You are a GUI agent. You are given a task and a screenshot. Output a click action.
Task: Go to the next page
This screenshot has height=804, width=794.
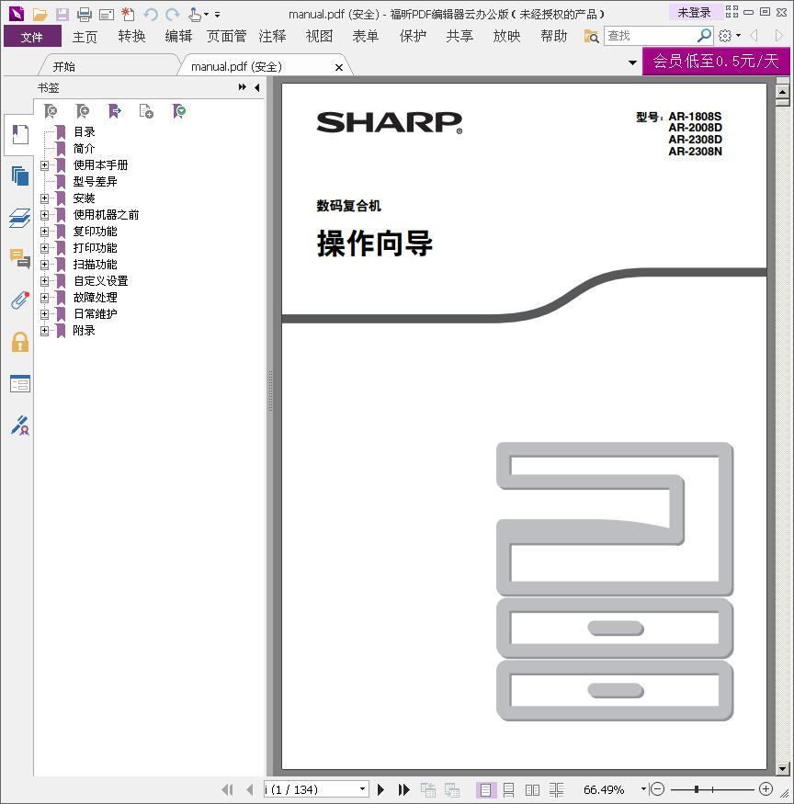380,789
